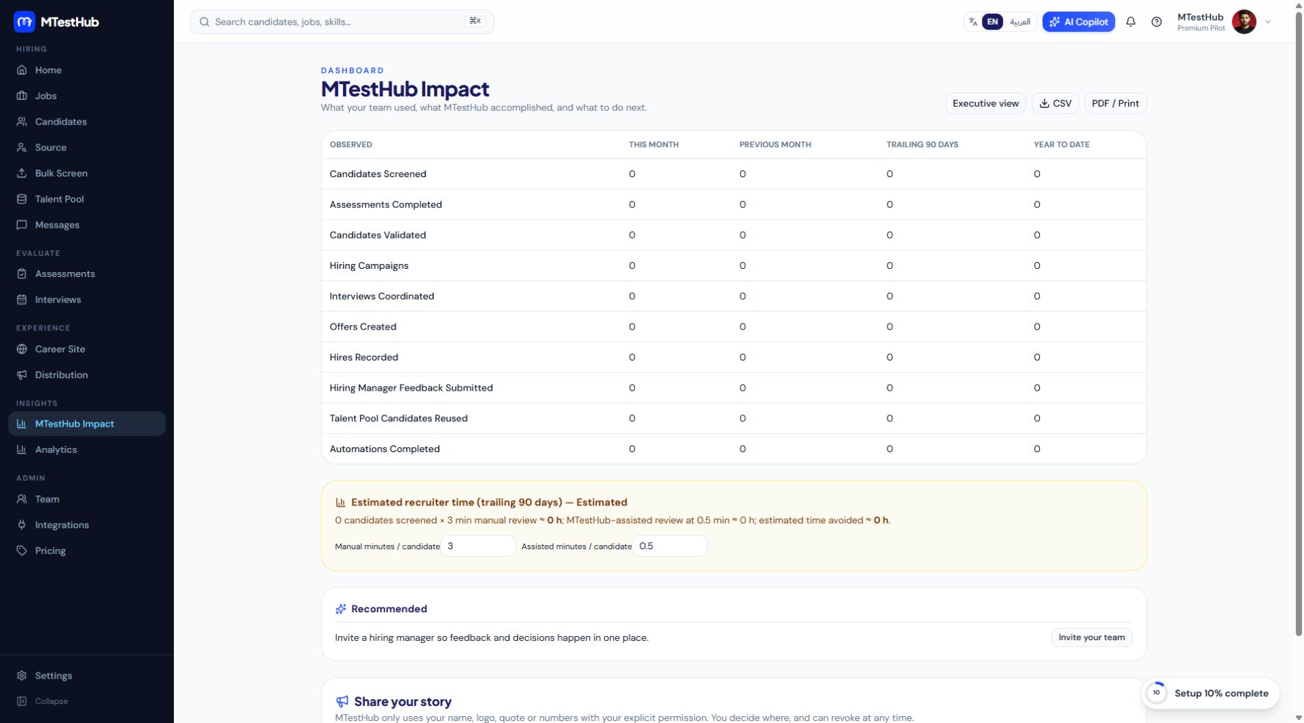Click Invite your team button
Screen dimensions: 1304x723
[x=1091, y=637]
